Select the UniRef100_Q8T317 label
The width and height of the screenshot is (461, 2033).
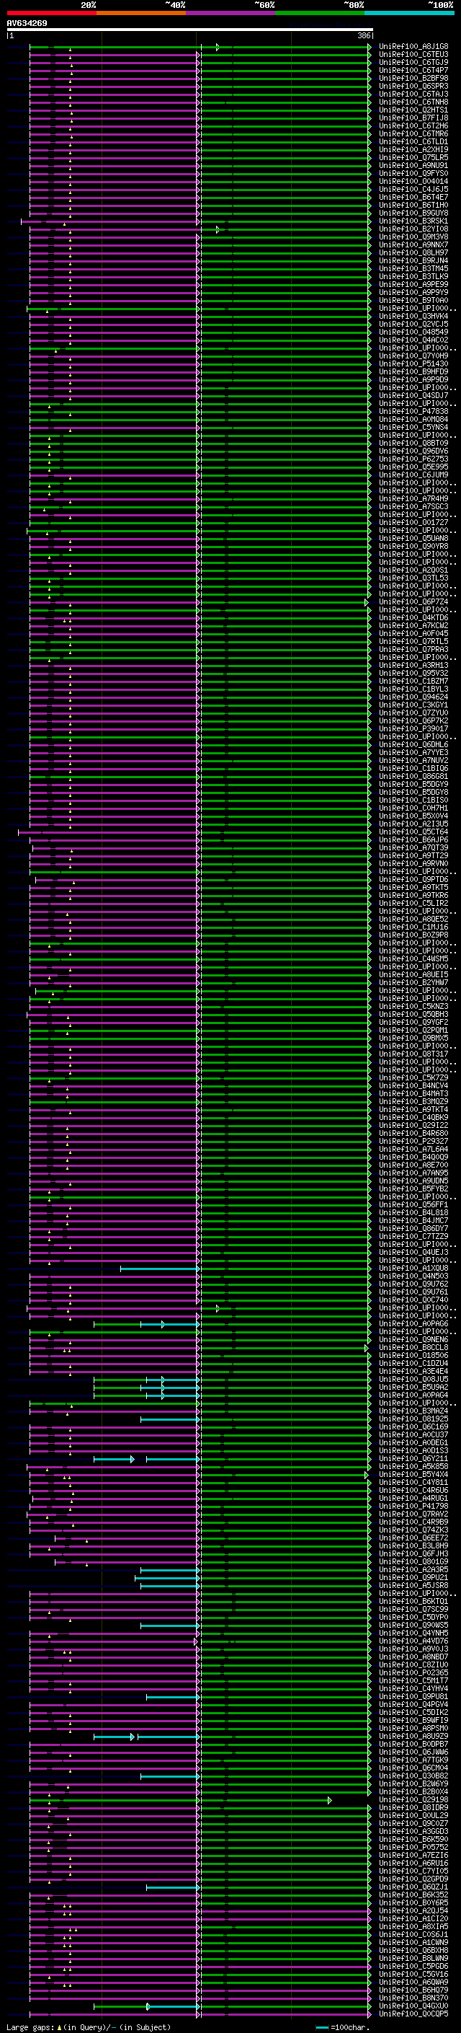[413, 1054]
